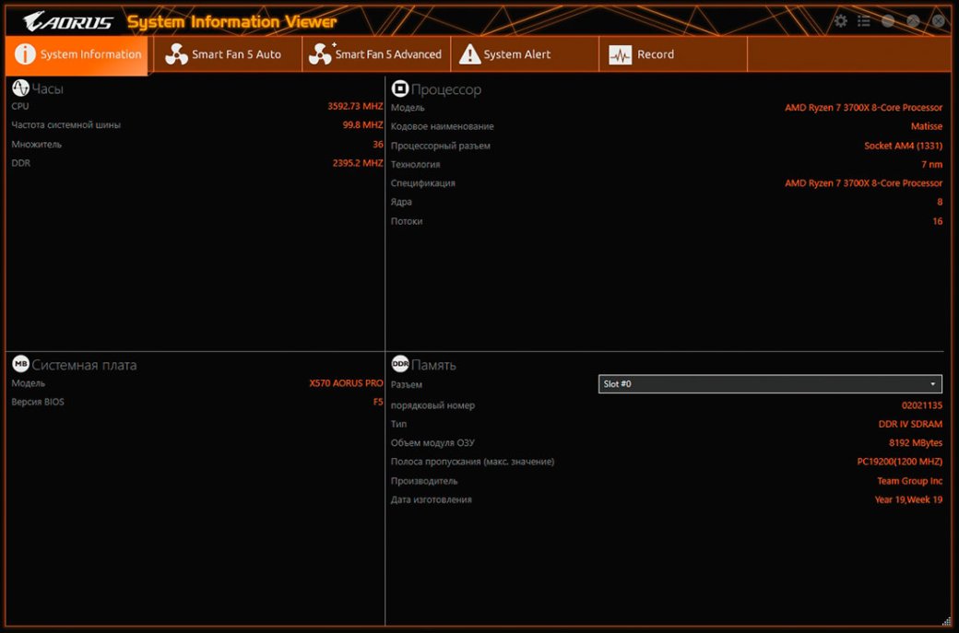Click the System Information Viewer title text
The height and width of the screenshot is (633, 959).
231,22
